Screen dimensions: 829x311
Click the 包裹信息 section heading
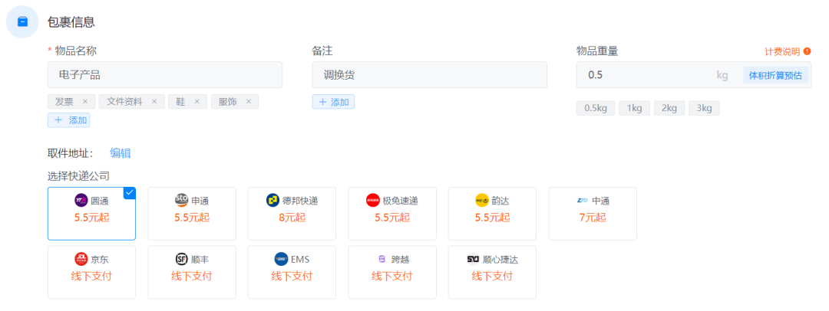(71, 22)
